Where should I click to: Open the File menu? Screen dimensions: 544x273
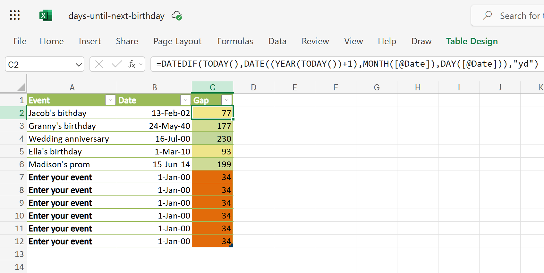tap(20, 41)
